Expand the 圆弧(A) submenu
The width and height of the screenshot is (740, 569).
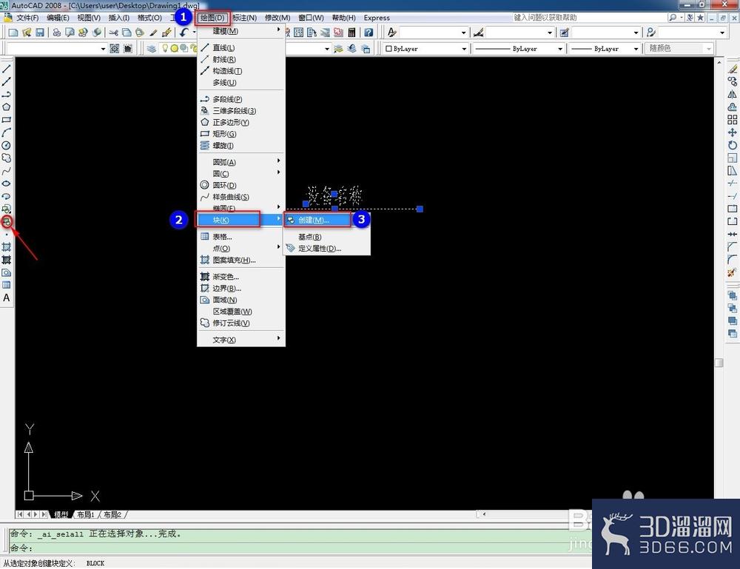coord(240,162)
